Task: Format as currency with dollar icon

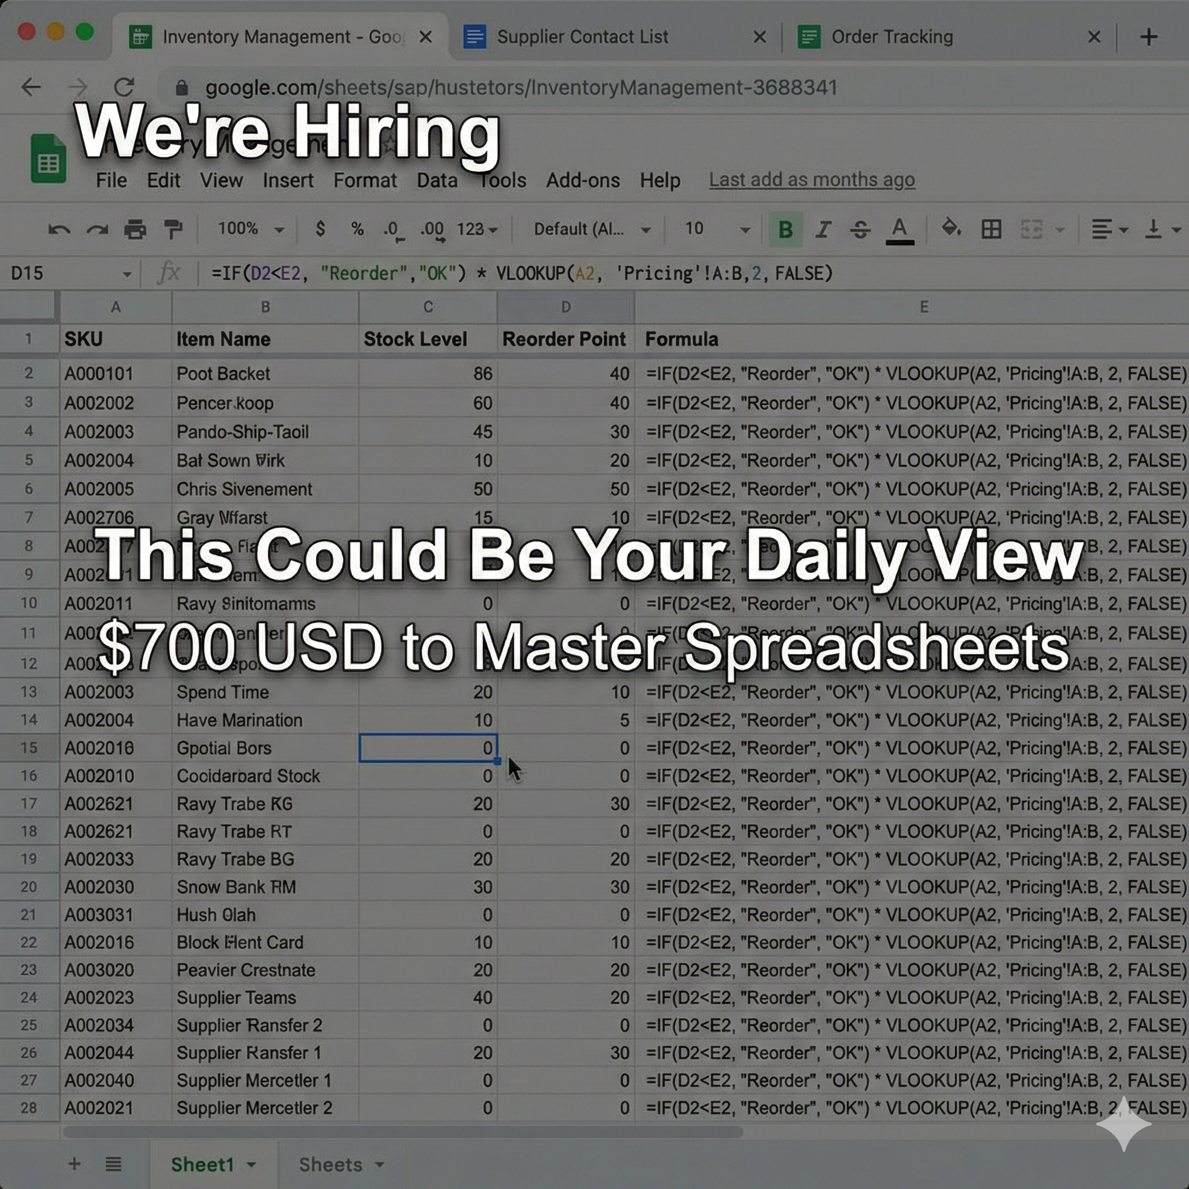Action: click(320, 229)
